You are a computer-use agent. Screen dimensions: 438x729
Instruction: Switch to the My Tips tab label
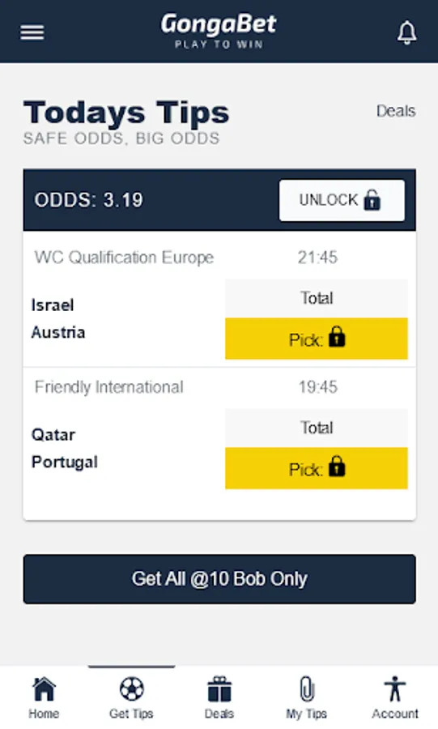point(307,714)
